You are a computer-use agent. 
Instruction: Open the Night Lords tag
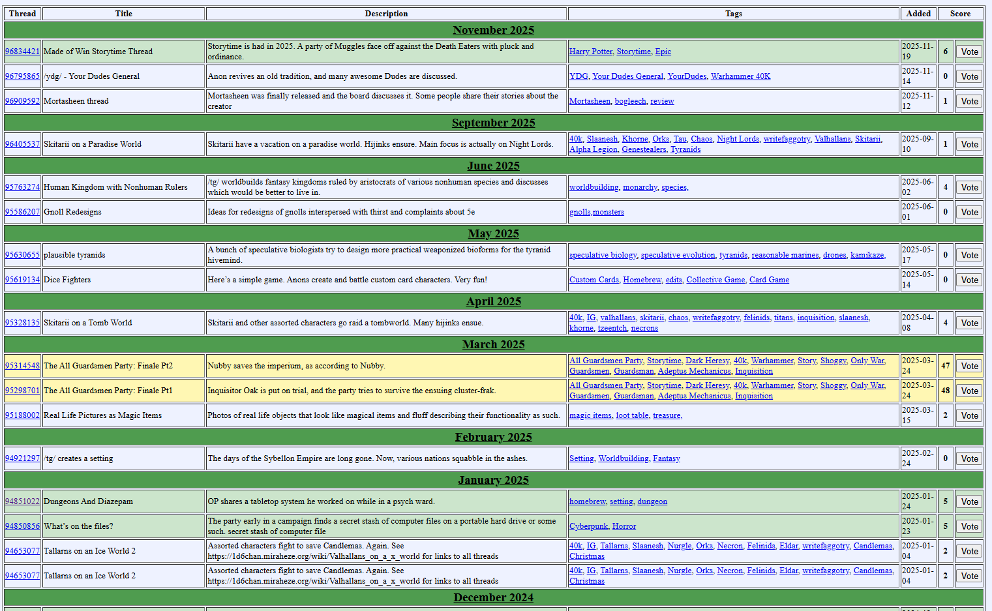click(738, 139)
